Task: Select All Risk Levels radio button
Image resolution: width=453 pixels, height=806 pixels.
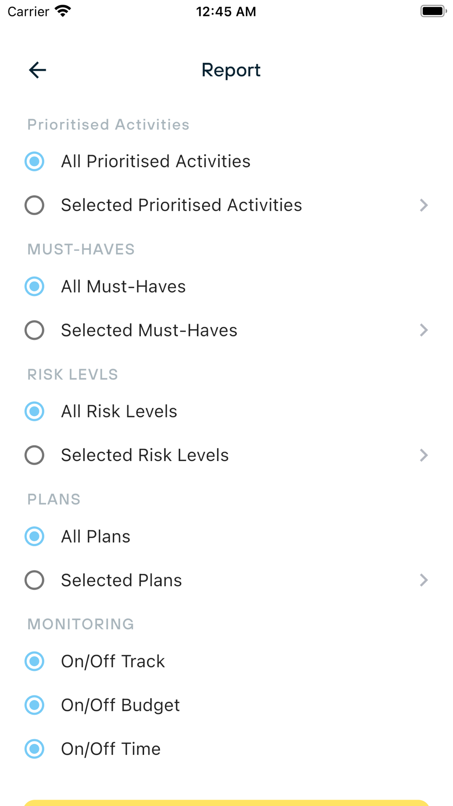Action: (x=34, y=412)
